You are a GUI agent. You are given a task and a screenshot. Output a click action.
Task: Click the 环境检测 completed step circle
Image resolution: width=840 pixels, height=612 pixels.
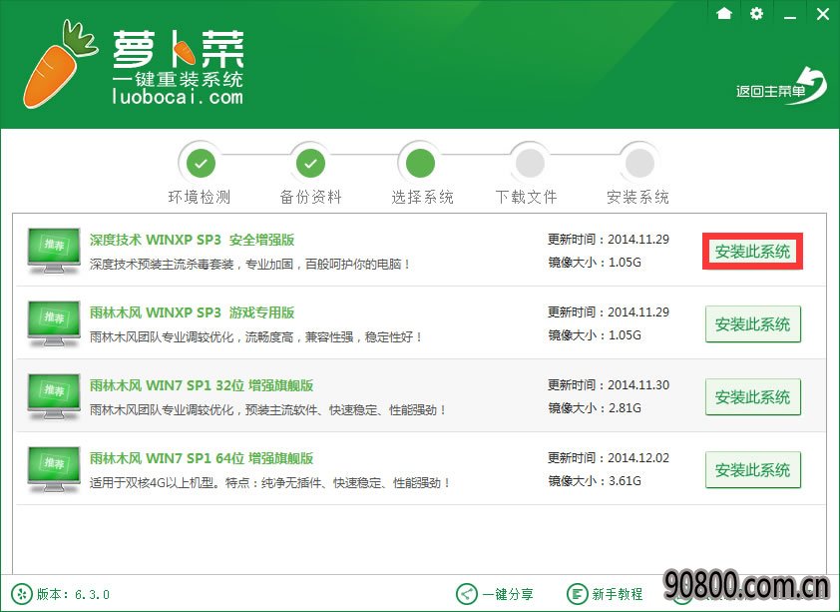click(201, 163)
